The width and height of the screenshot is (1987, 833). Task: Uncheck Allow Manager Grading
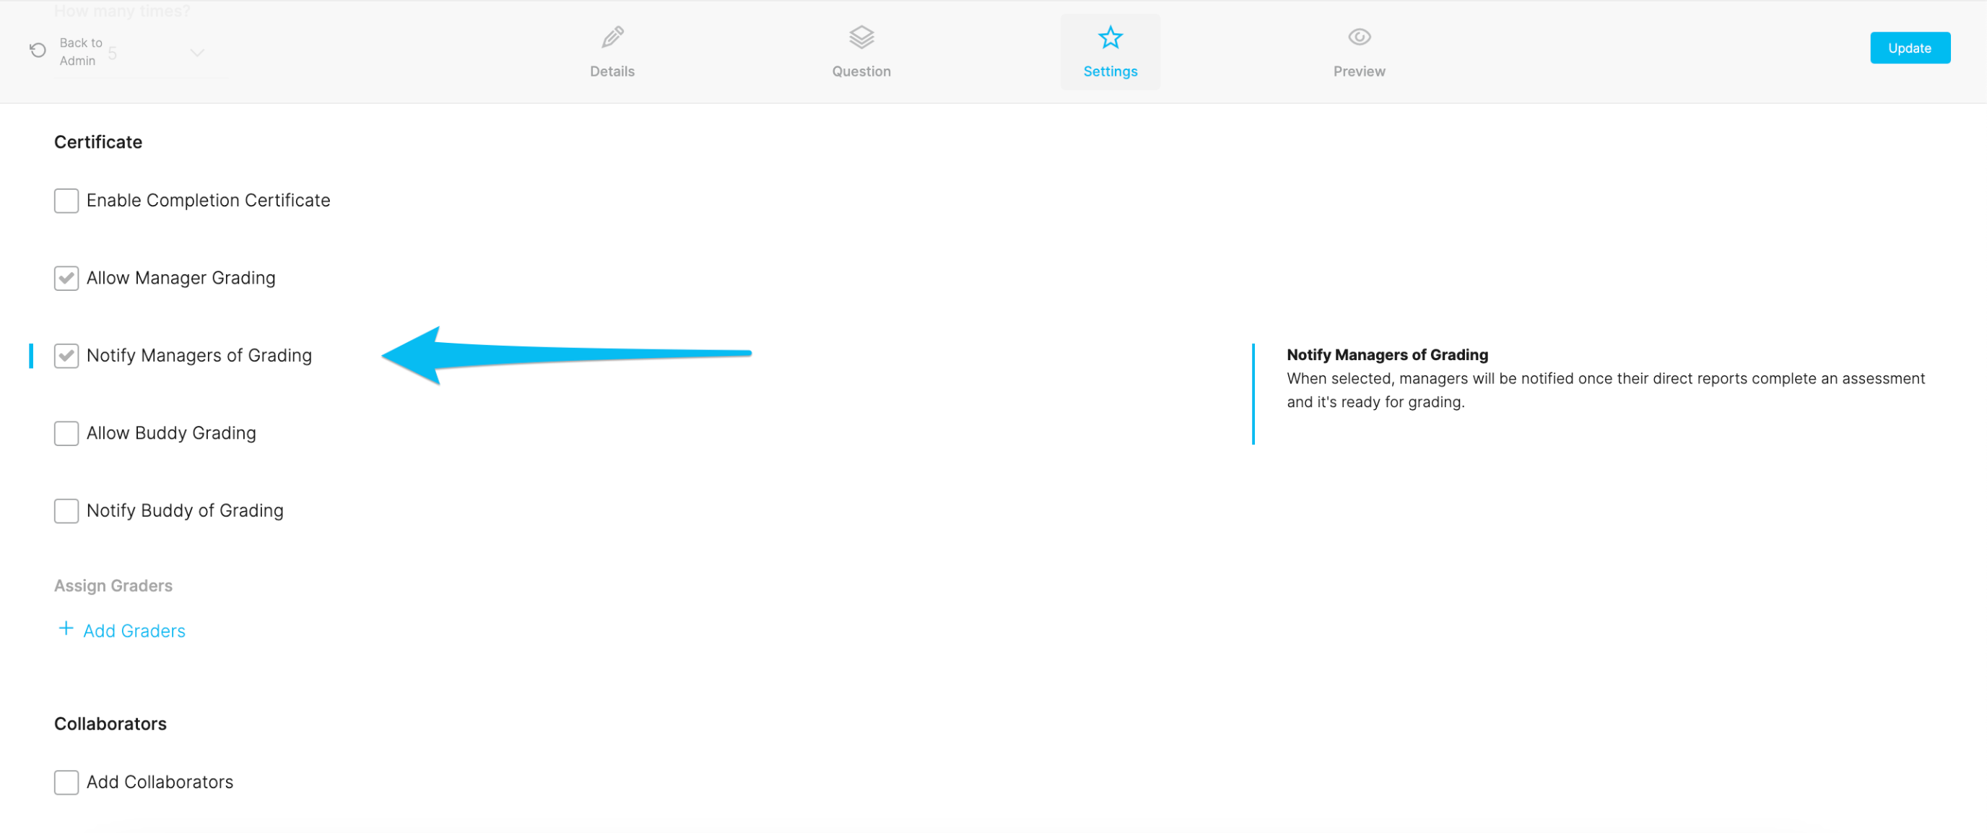click(x=66, y=278)
